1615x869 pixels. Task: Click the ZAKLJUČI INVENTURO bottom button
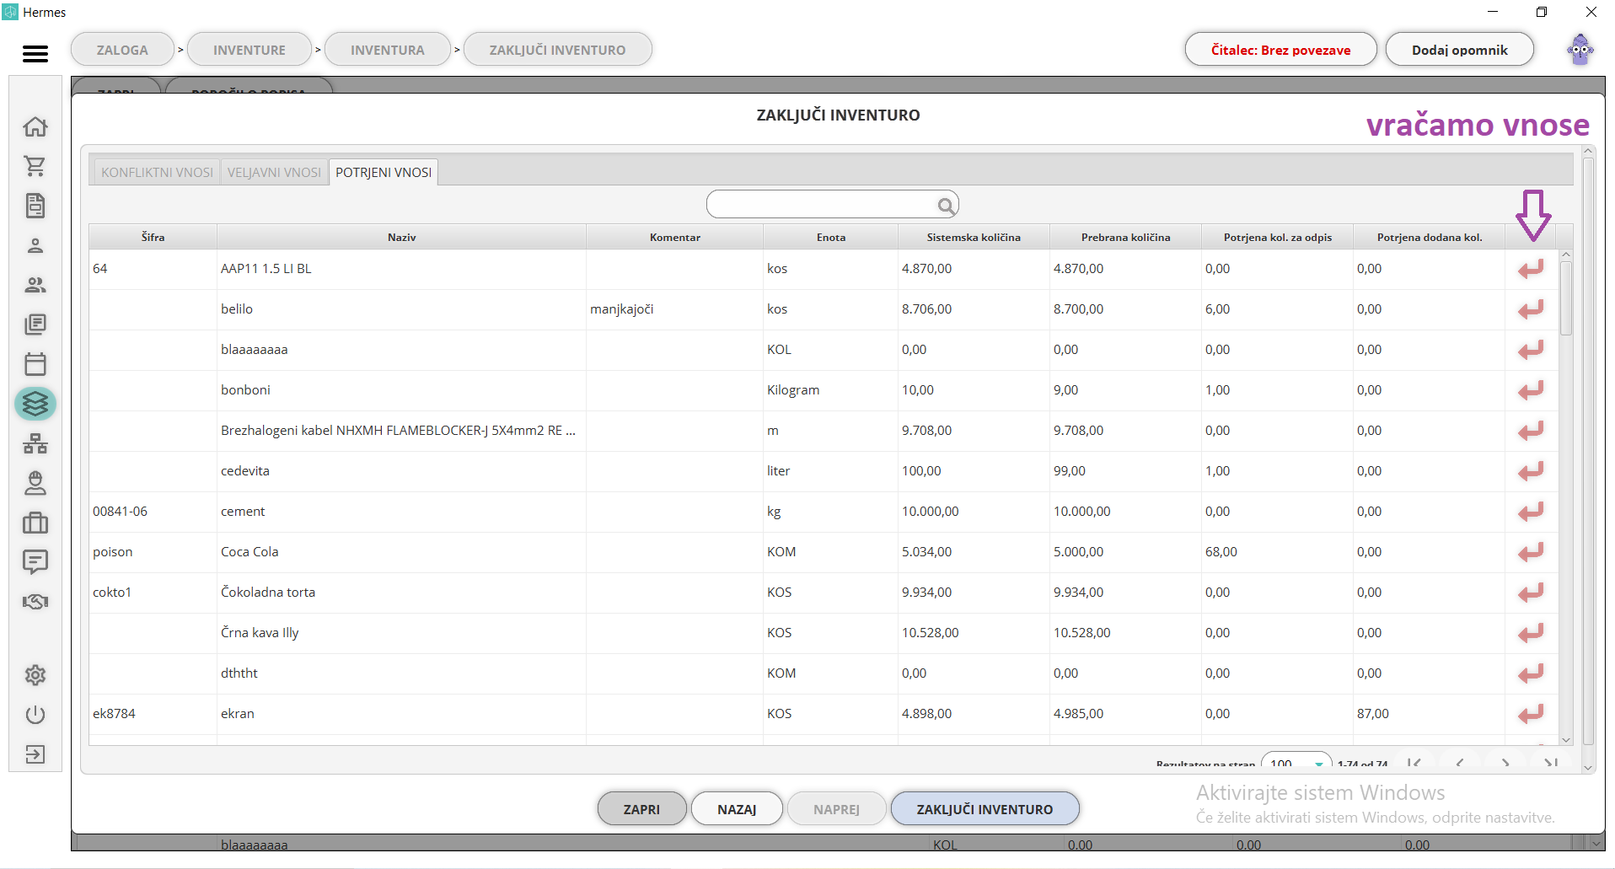coord(985,809)
